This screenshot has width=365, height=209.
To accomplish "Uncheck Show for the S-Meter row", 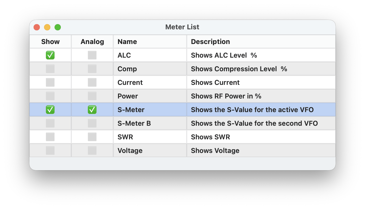I will click(x=50, y=110).
